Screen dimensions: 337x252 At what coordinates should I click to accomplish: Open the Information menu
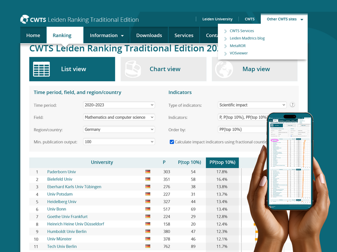pyautogui.click(x=106, y=35)
